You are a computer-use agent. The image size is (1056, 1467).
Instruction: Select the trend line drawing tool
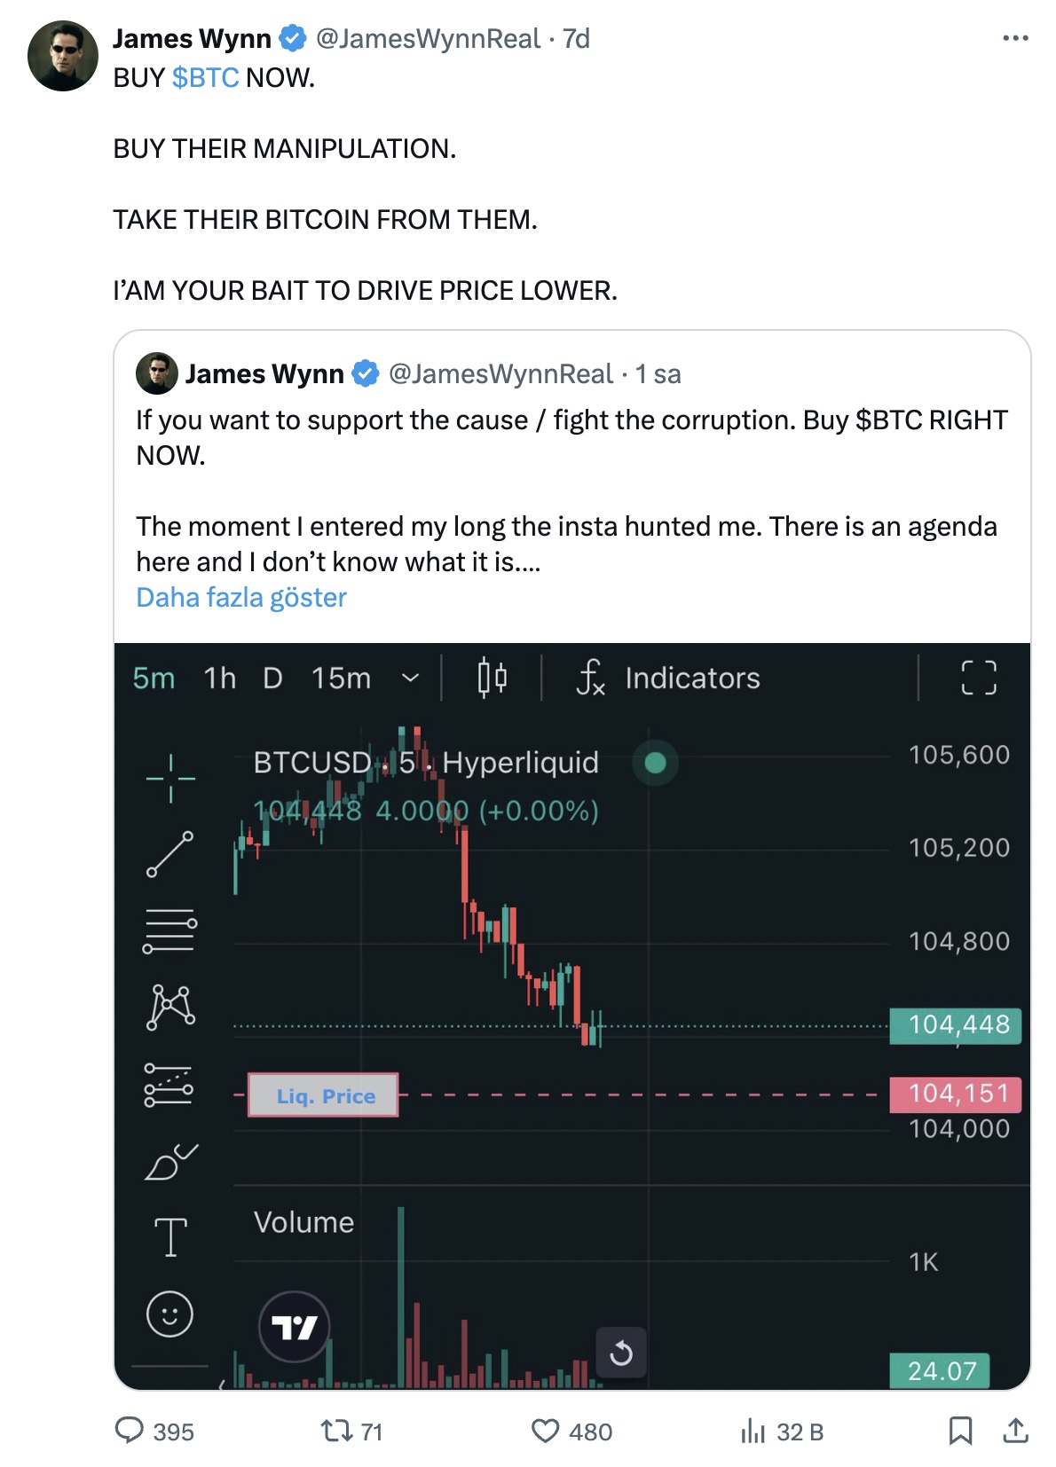pyautogui.click(x=169, y=854)
